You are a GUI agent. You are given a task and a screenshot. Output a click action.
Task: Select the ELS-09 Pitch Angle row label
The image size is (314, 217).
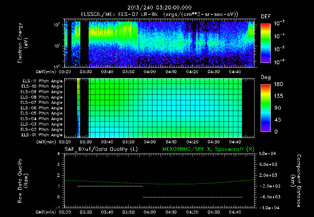(42, 92)
